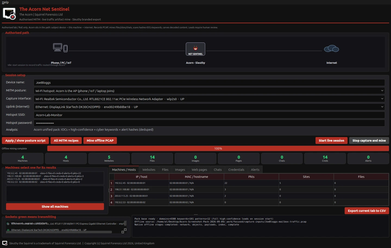The height and width of the screenshot is (248, 391).
Task: Click the Internet cloud icon
Action: (332, 49)
